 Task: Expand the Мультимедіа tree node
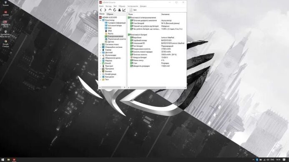(x=101, y=55)
